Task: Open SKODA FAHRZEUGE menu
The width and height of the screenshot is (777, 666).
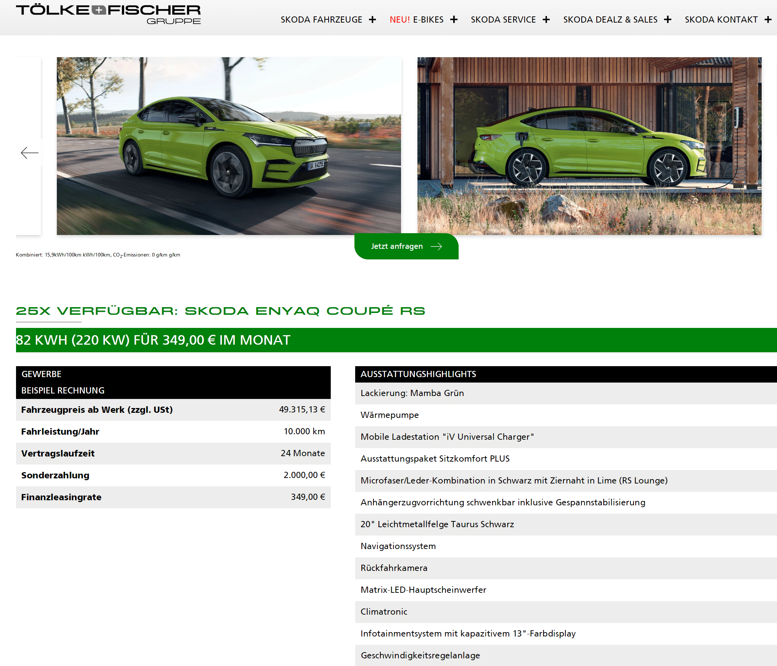Action: pyautogui.click(x=321, y=20)
